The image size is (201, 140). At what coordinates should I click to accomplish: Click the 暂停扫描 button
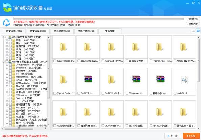click(193, 19)
